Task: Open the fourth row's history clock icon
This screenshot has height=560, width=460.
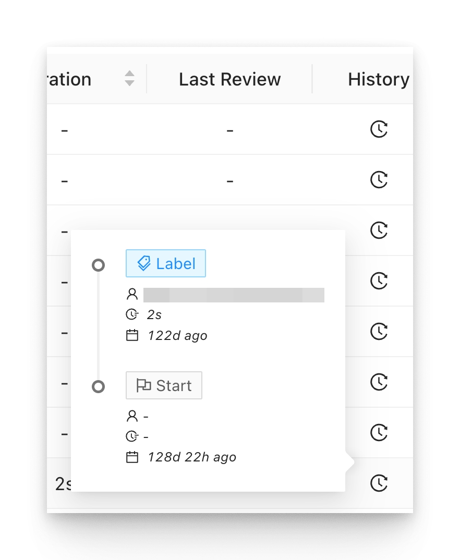Action: [x=379, y=281]
